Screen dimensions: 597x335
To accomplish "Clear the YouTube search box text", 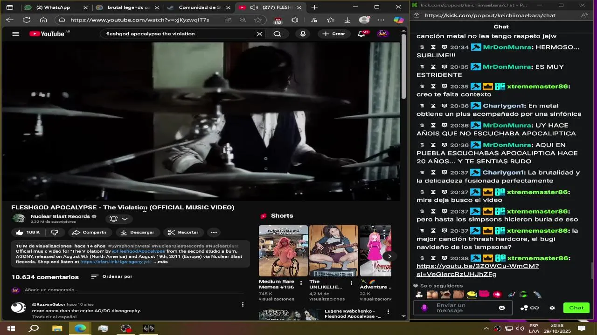I will tap(259, 34).
